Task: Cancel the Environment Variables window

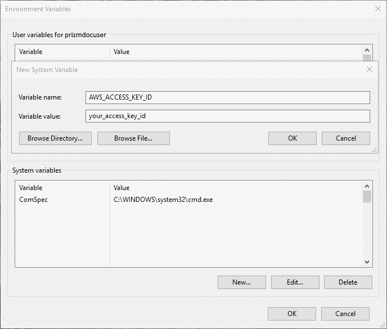Action: point(345,313)
